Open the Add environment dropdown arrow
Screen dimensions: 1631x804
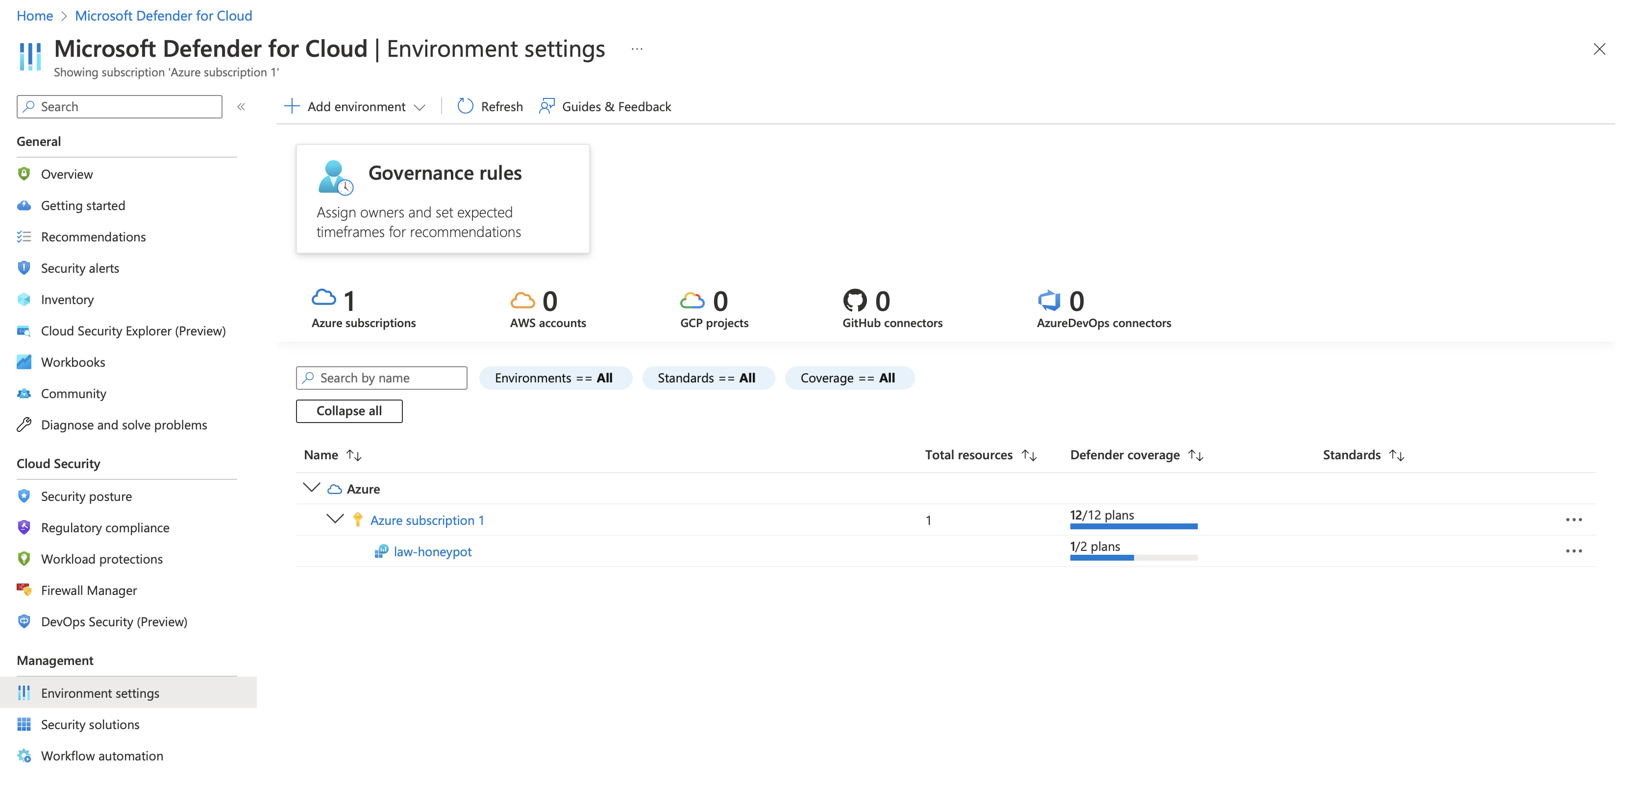(419, 108)
